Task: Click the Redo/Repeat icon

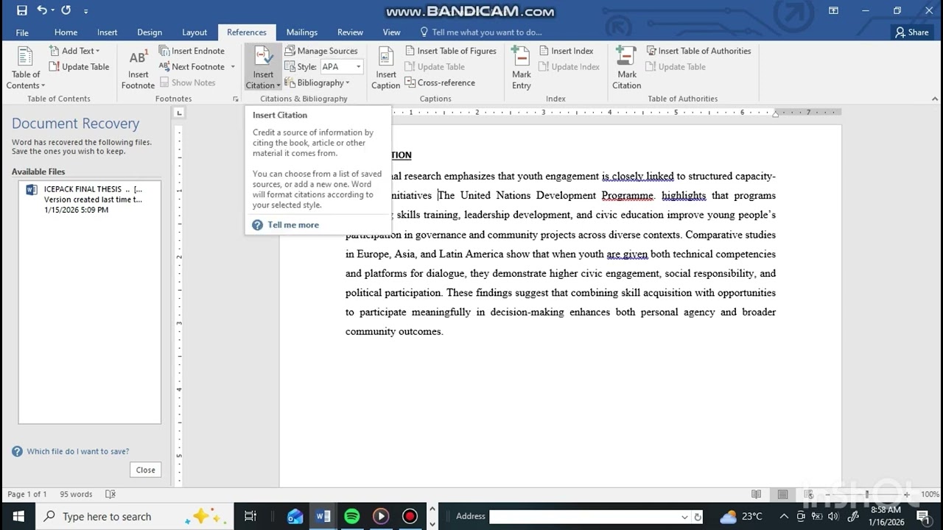Action: click(x=66, y=10)
